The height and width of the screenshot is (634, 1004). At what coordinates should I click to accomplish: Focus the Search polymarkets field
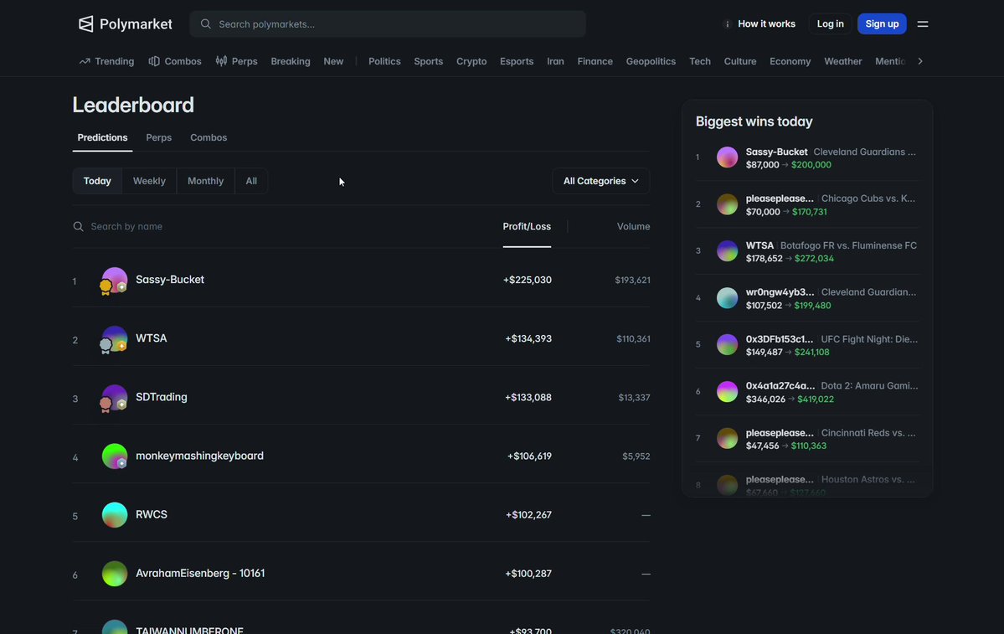coord(388,23)
